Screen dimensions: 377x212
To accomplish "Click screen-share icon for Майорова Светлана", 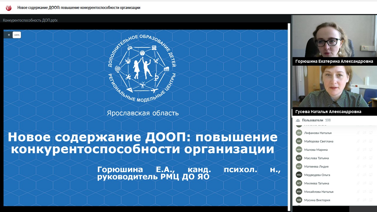I will pos(371,141).
